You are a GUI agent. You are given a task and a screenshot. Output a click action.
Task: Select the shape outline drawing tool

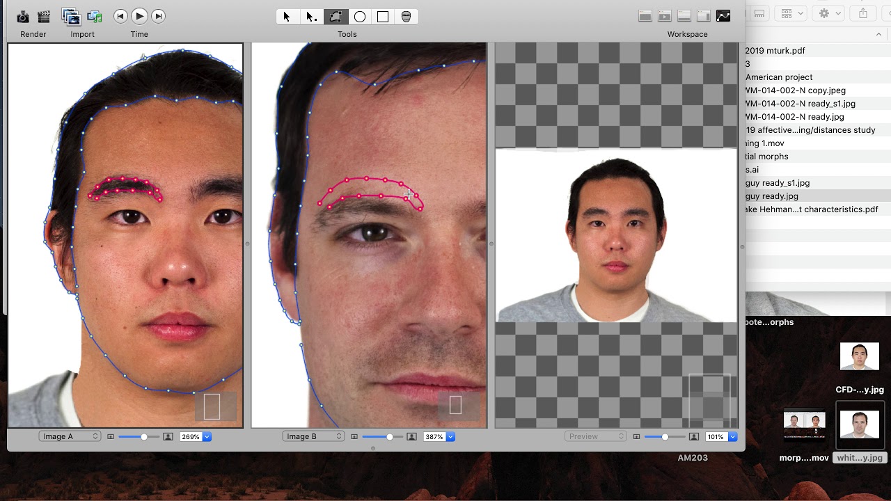(x=336, y=17)
